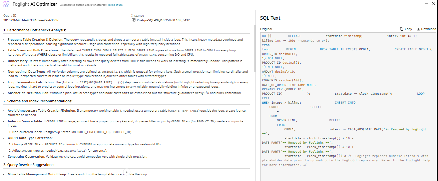This screenshot has height=181, width=438.
Task: Click inside the Original SQL text area
Action: (348, 106)
